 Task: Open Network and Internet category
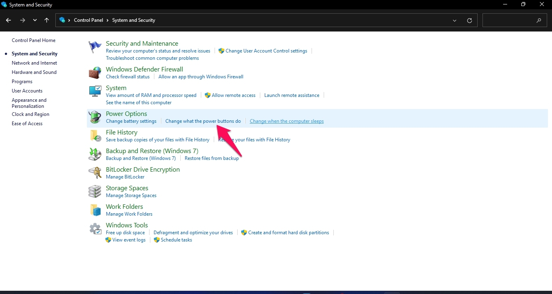[x=34, y=63]
